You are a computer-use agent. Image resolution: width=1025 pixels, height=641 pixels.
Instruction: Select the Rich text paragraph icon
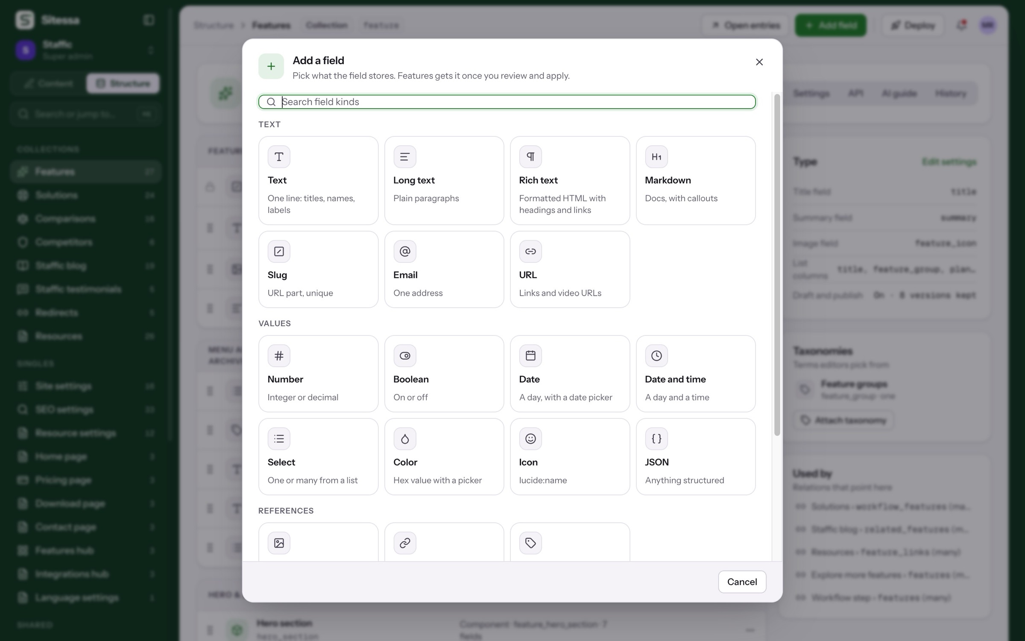pyautogui.click(x=530, y=157)
